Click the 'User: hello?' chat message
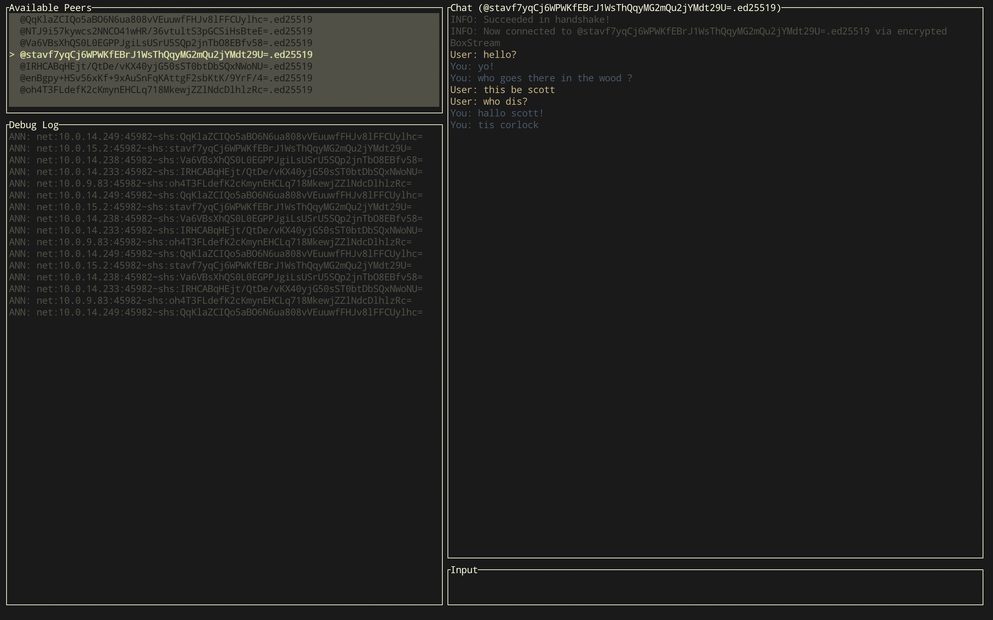This screenshot has width=993, height=620. [x=483, y=54]
